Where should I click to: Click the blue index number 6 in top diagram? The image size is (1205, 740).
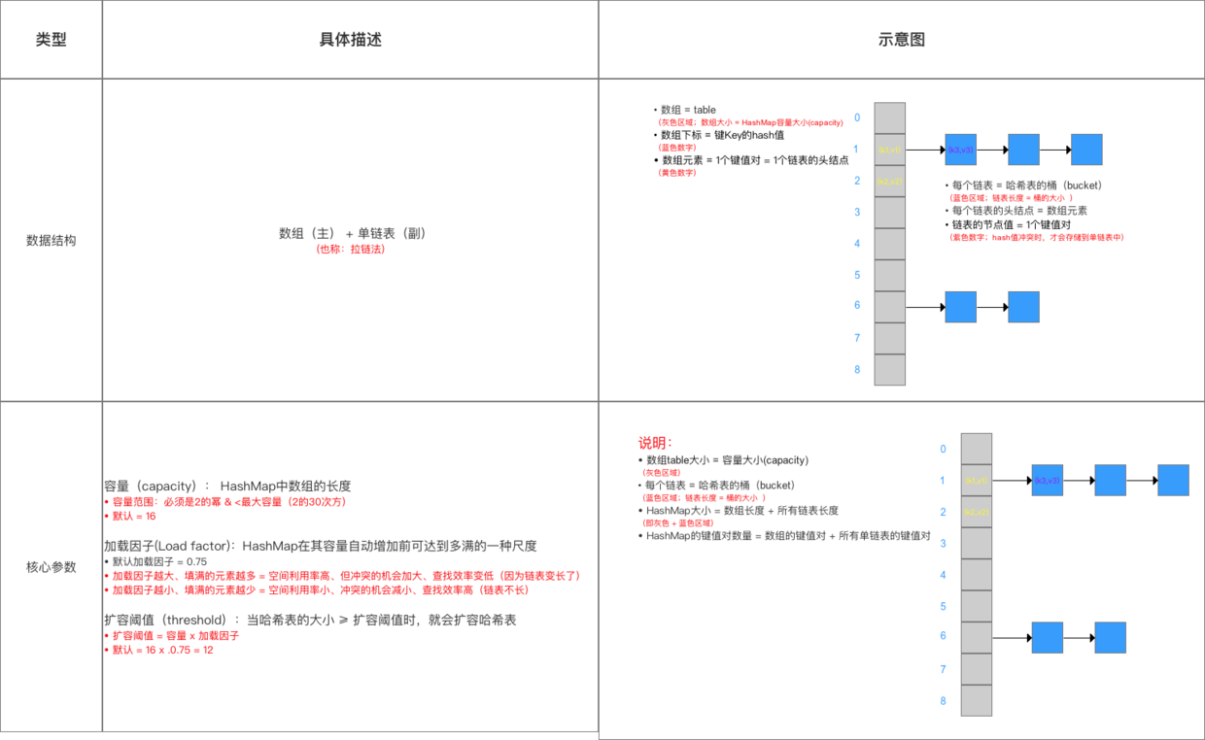click(x=856, y=305)
